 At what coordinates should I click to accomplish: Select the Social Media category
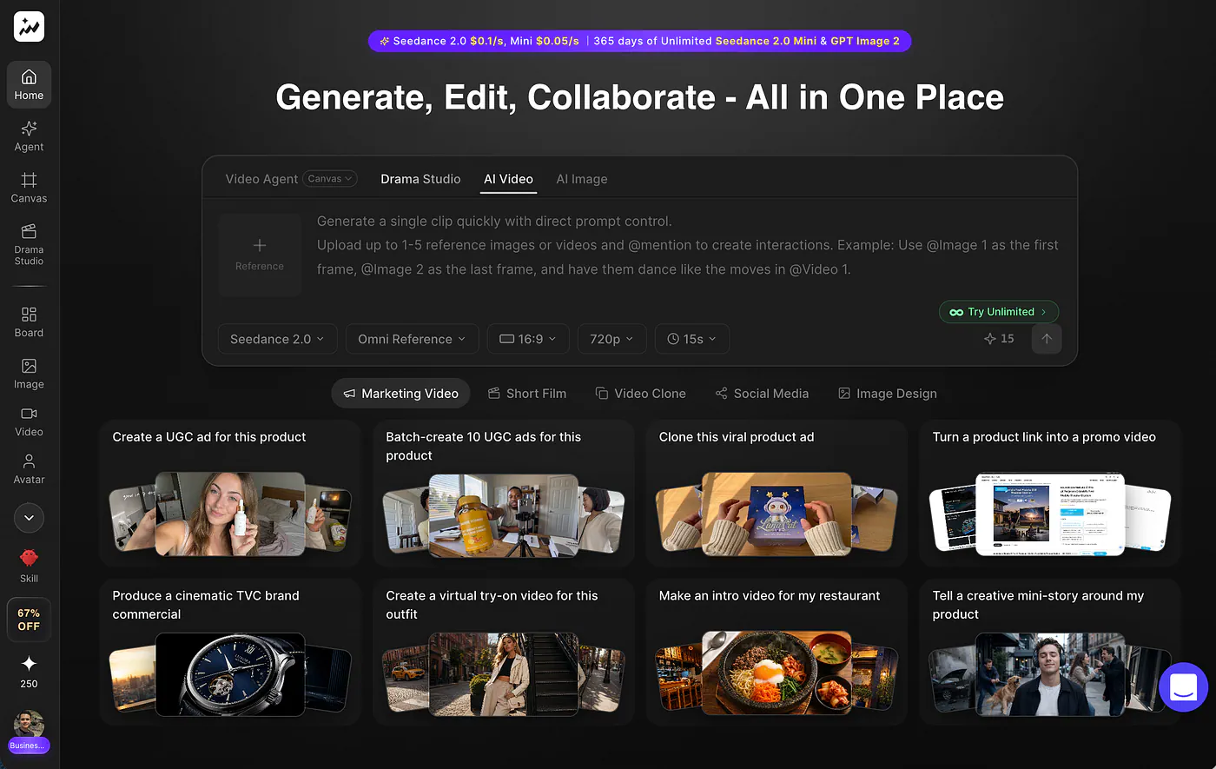click(x=762, y=394)
